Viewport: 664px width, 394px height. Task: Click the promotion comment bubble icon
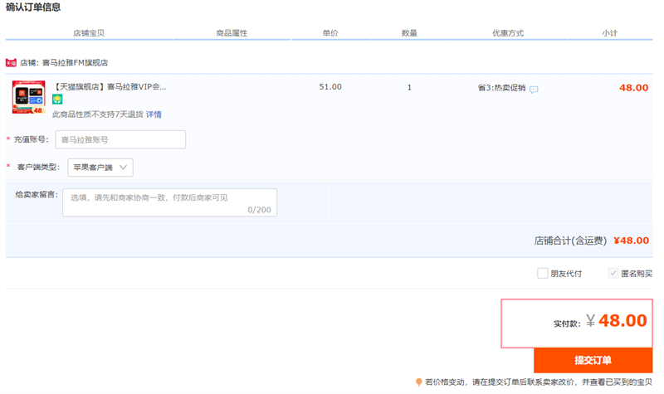coord(534,89)
